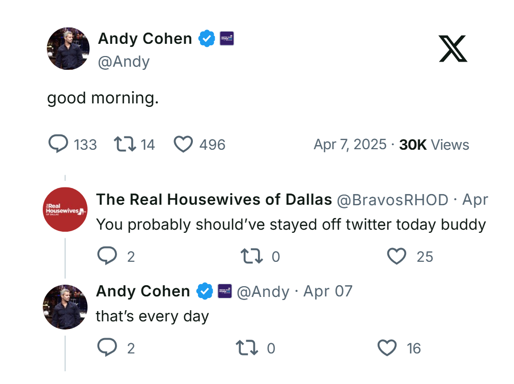Like the main 'good morning.' tweet
This screenshot has height=384, width=514.
tap(183, 145)
